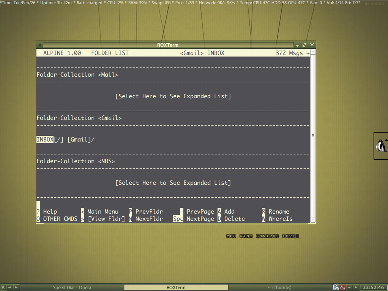Click the left-side next workspace arrow

click(16, 288)
